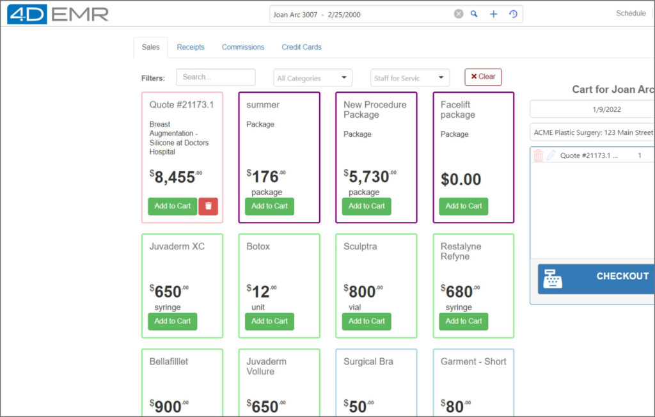
Task: Switch to the Receipts tab
Action: point(191,47)
